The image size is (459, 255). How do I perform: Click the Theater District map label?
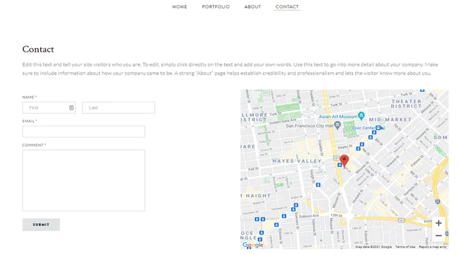pyautogui.click(x=407, y=103)
